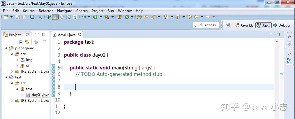This screenshot has height=119, width=295.
Task: Click the toolbar icon left of the highlighter
Action: pos(49,17)
